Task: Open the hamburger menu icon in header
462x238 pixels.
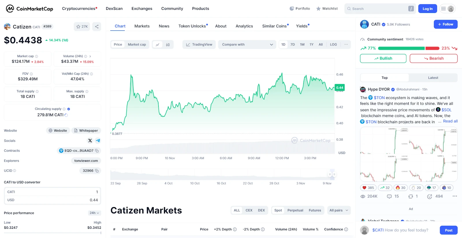Action: [443, 9]
